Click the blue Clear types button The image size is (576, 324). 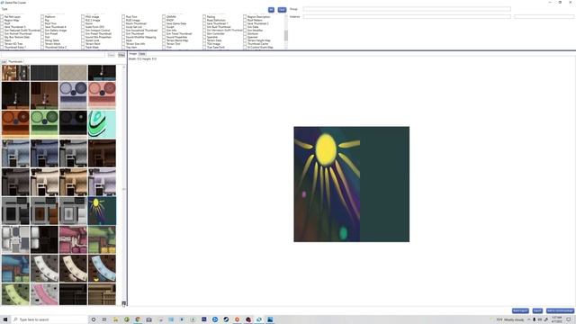(x=282, y=10)
